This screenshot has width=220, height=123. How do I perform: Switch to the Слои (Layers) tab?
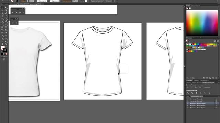click(188, 96)
